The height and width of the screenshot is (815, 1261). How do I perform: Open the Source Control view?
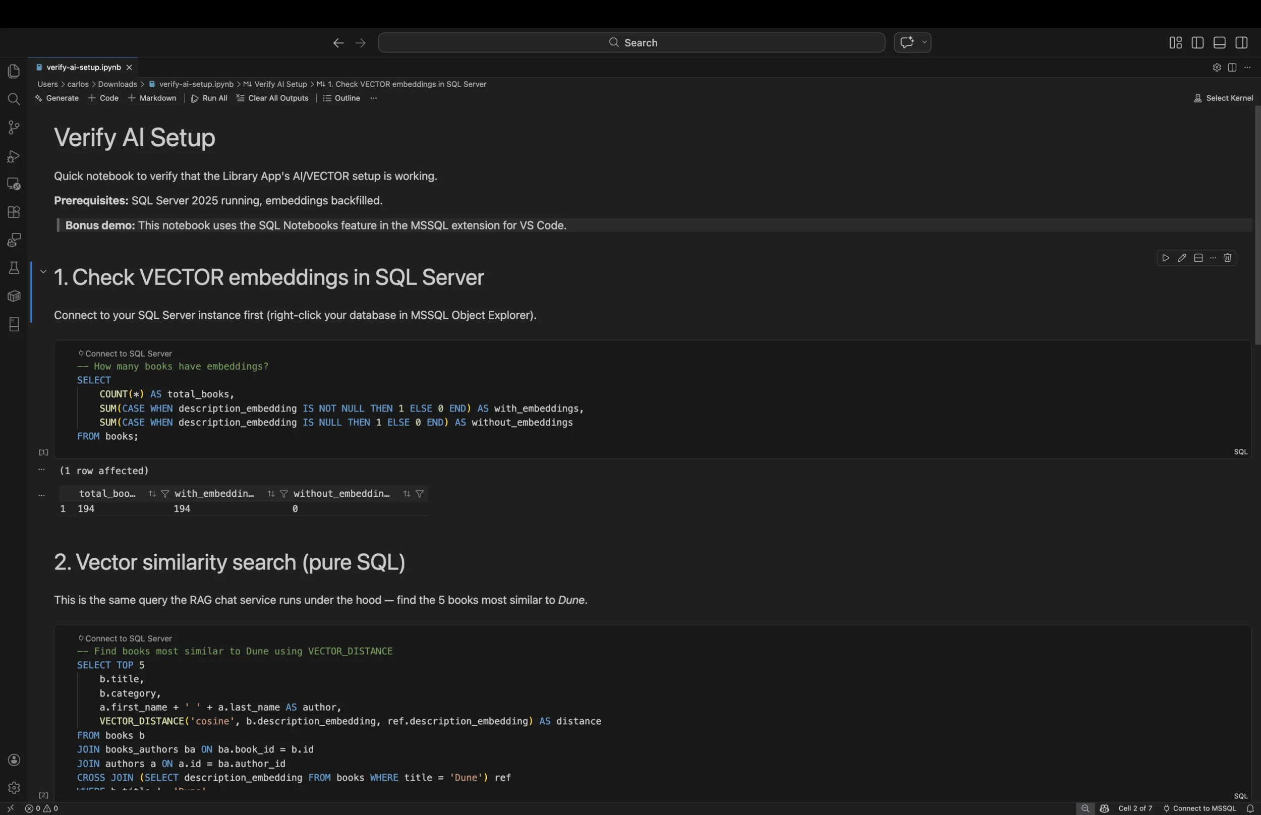click(14, 127)
